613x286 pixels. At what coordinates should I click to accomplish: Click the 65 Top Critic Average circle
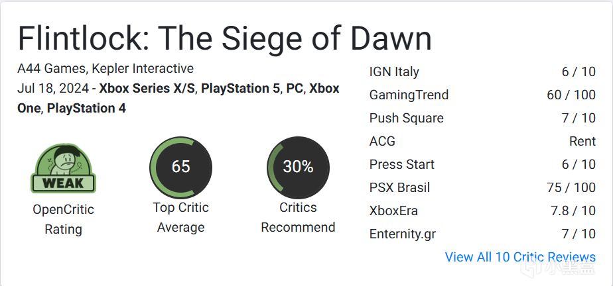(x=180, y=167)
